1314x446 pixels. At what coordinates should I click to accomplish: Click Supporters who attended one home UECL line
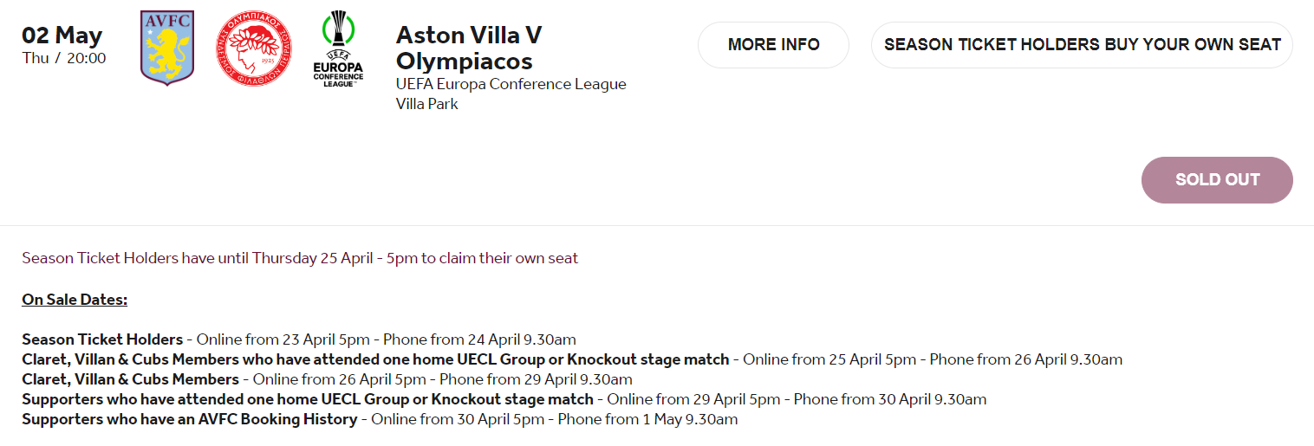308,399
